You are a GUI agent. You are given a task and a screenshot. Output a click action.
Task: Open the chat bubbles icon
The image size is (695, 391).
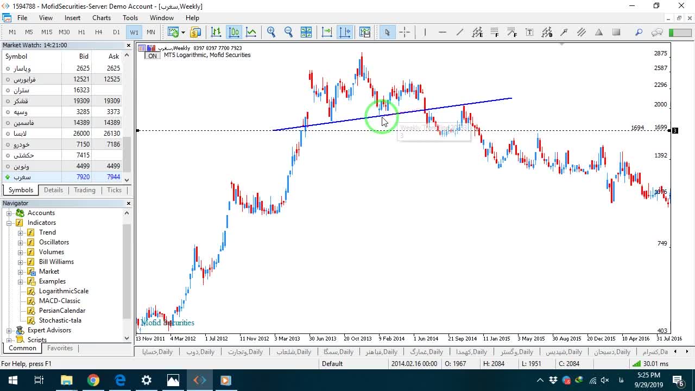click(x=657, y=32)
